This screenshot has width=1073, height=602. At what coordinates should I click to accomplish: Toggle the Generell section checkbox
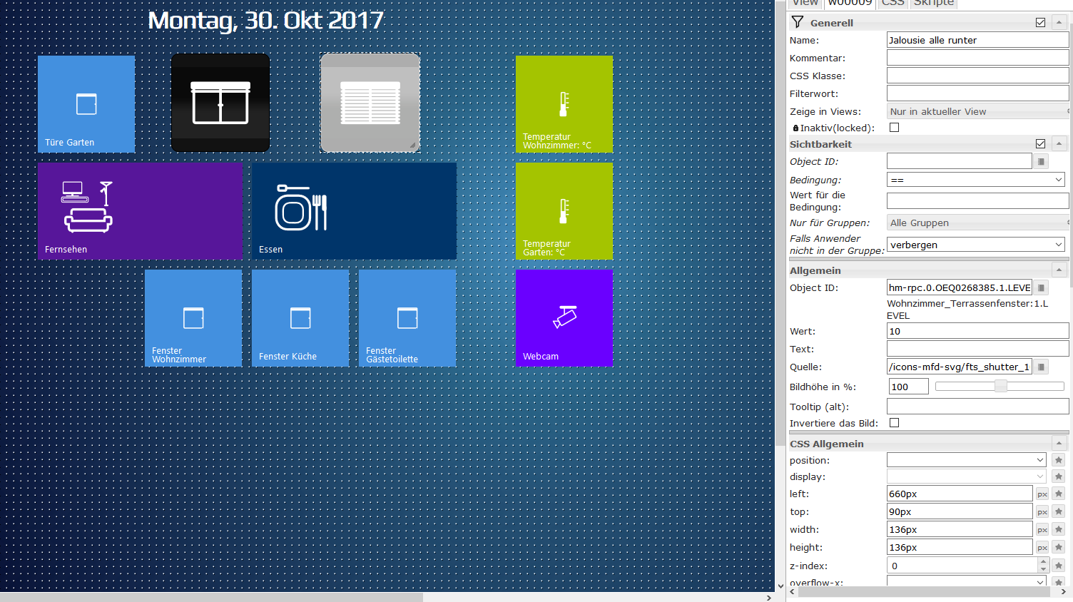(x=1040, y=23)
